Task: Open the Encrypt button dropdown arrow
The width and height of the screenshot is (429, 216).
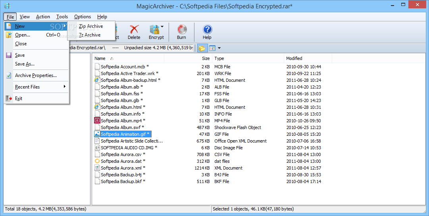Action: [162, 27]
